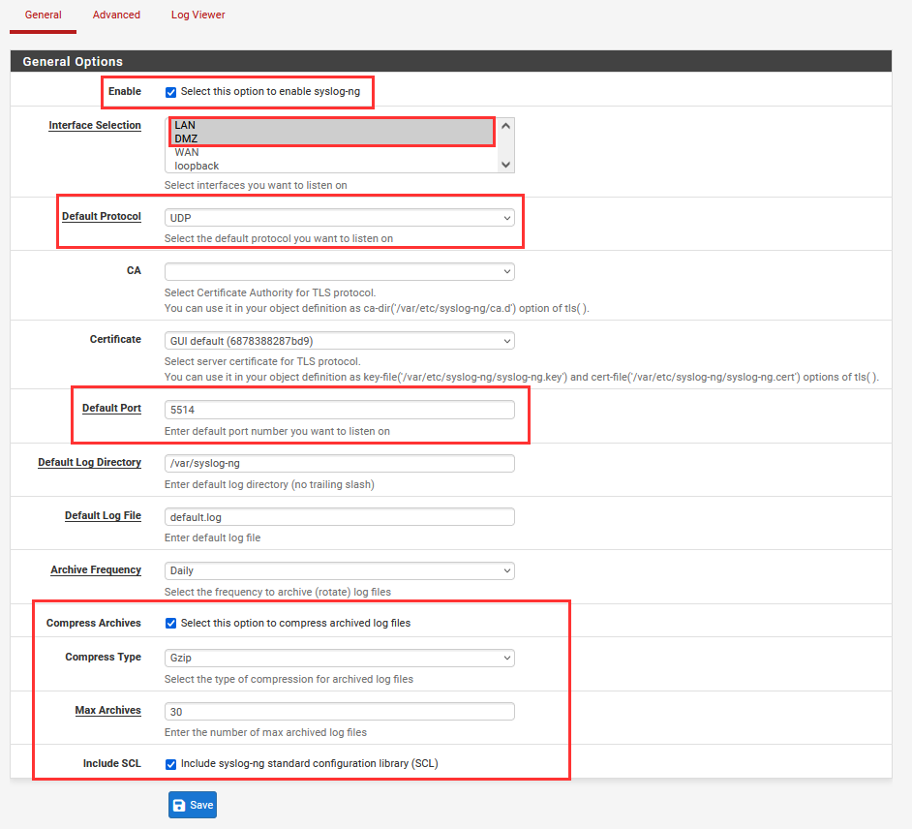Switch to the Advanced tab
This screenshot has height=829, width=912.
pyautogui.click(x=116, y=15)
